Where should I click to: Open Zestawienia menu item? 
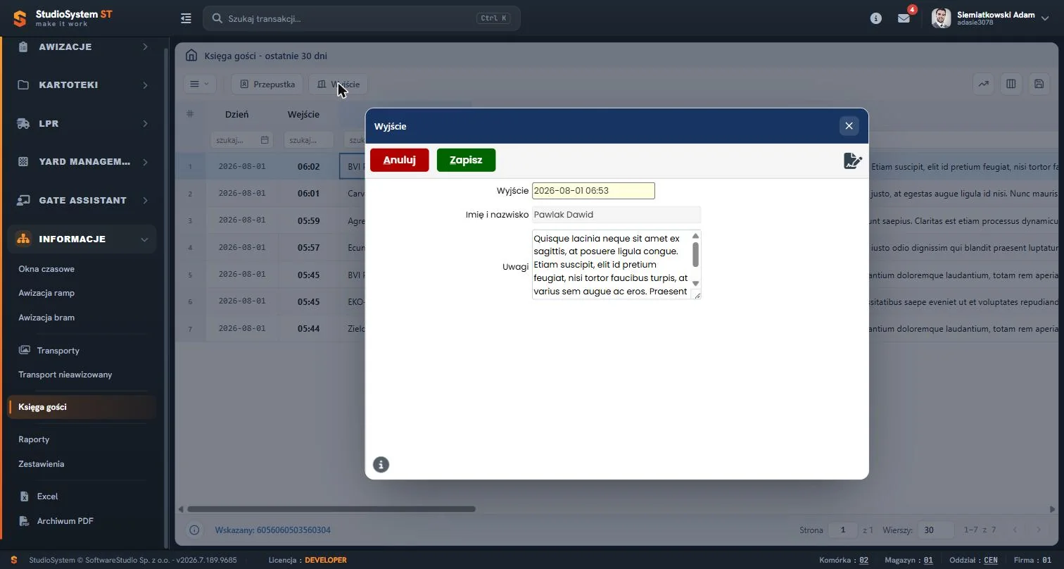tap(42, 464)
